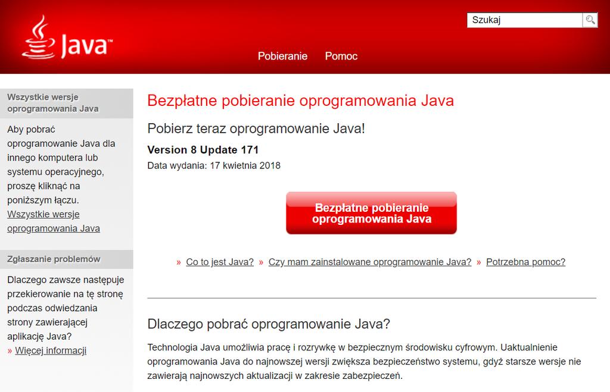Focus the Szukaj search input field

(x=524, y=20)
